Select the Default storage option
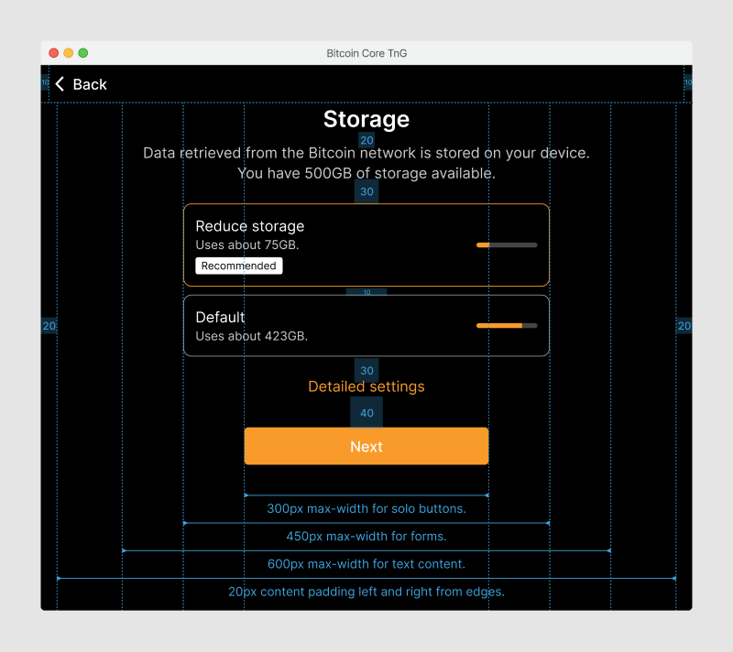The image size is (733, 652). pyautogui.click(x=366, y=325)
